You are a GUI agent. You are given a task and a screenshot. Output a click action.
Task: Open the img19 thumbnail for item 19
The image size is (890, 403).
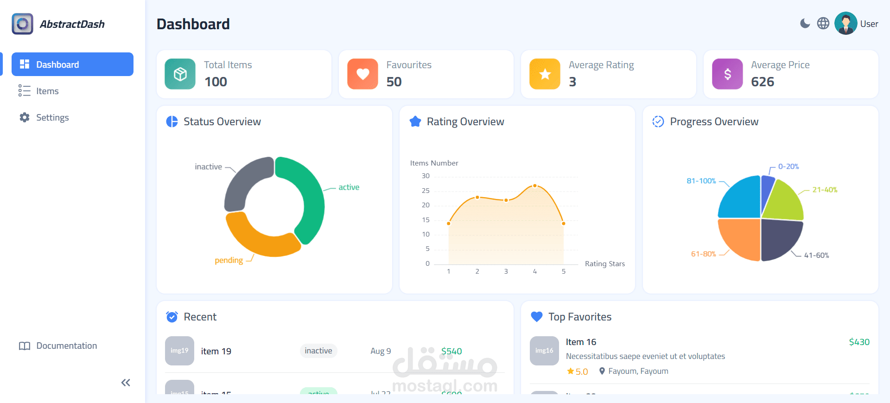(x=179, y=351)
